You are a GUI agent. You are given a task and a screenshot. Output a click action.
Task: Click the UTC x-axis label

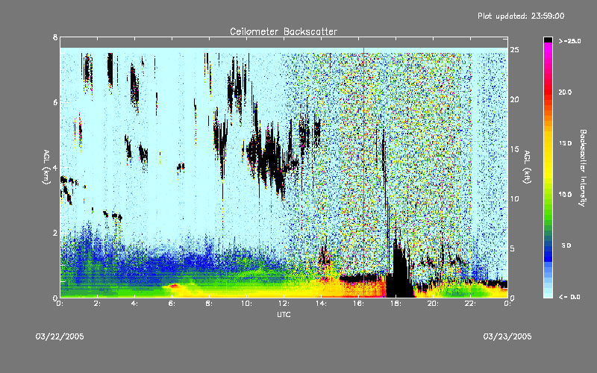click(x=284, y=314)
